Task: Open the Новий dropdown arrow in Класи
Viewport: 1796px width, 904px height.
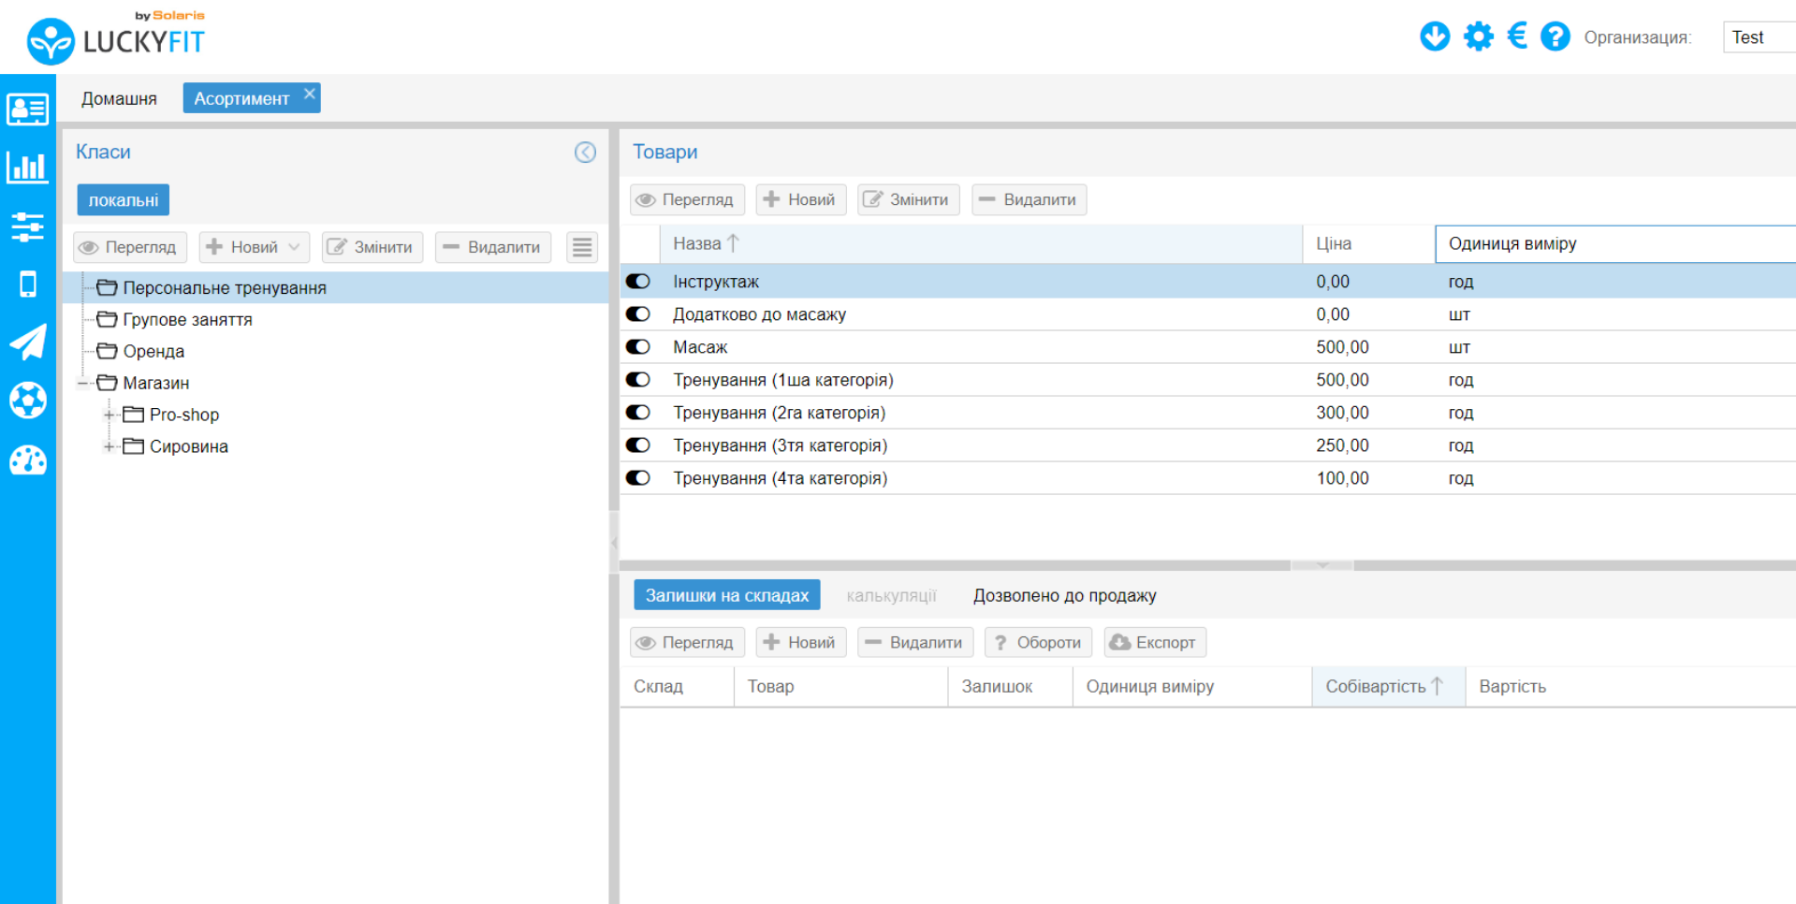Action: tap(295, 247)
